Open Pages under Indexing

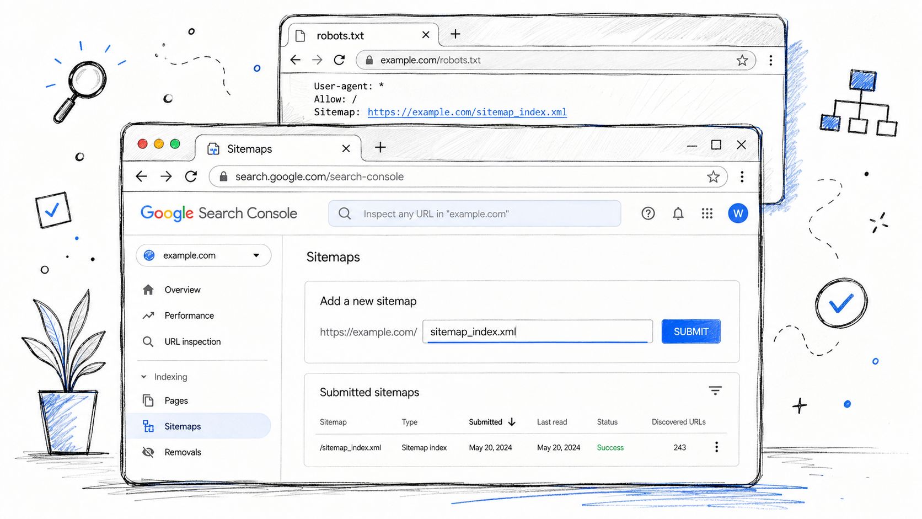click(176, 400)
